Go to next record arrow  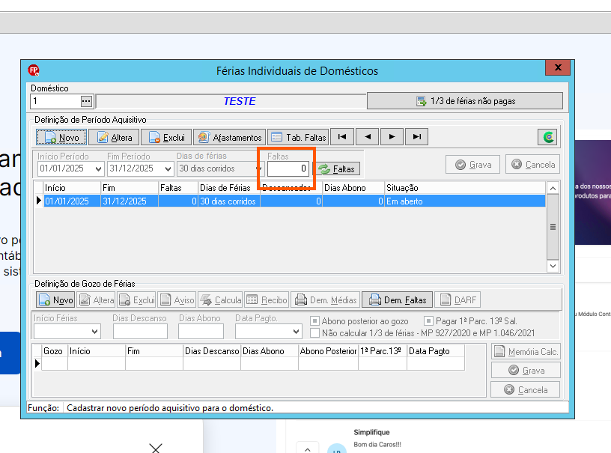point(392,137)
